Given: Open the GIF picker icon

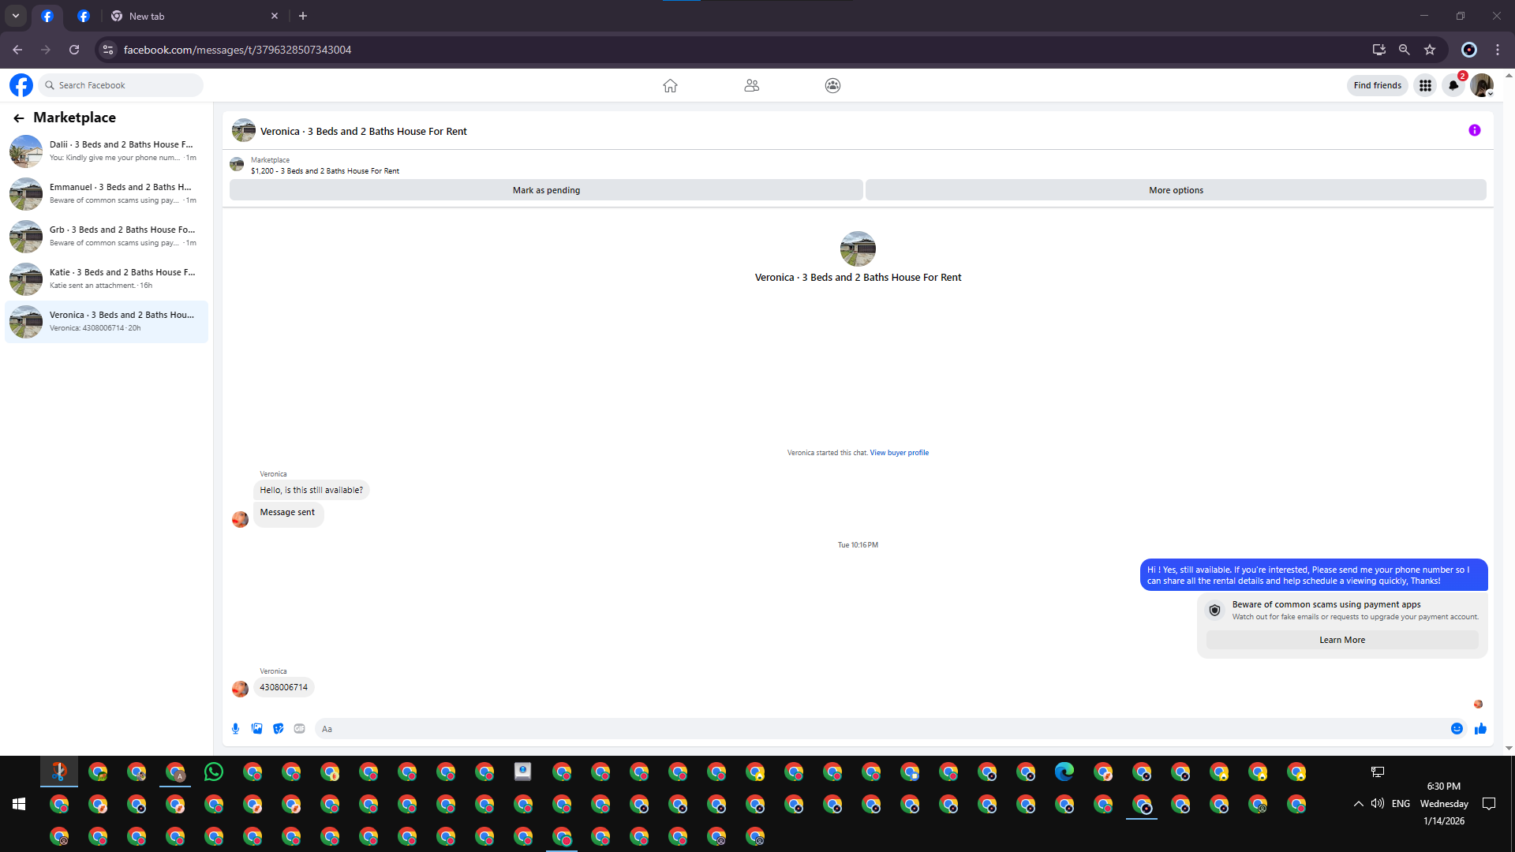Looking at the screenshot, I should (x=299, y=729).
